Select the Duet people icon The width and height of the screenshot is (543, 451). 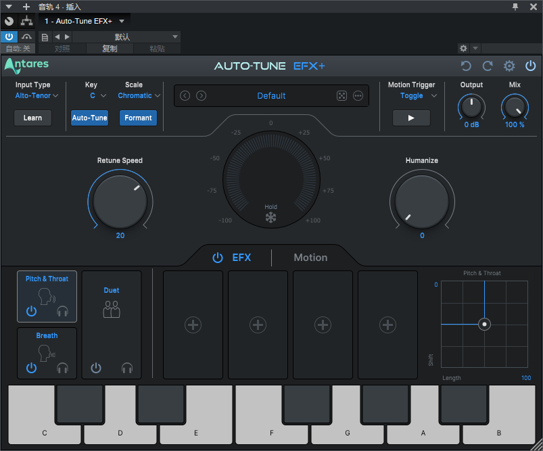tap(112, 309)
